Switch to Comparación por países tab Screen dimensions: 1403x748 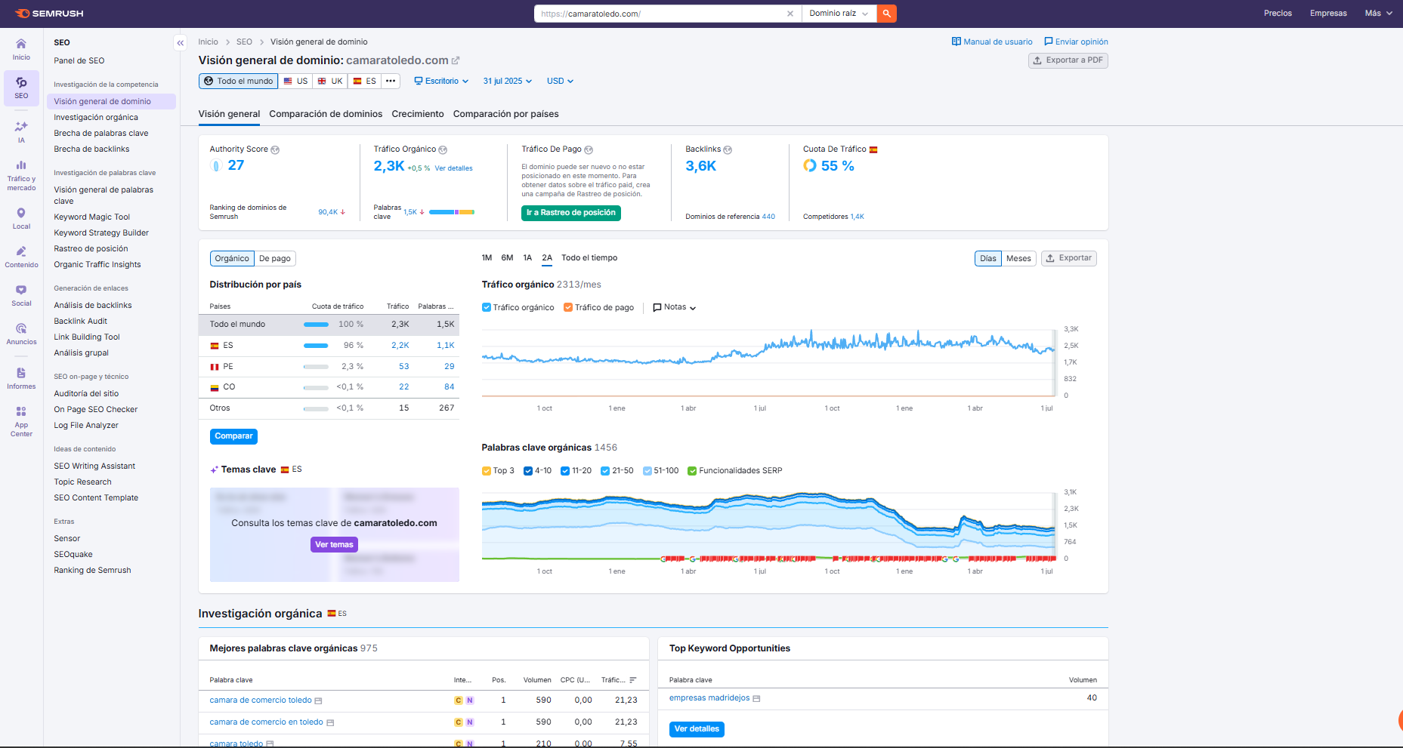pos(506,114)
